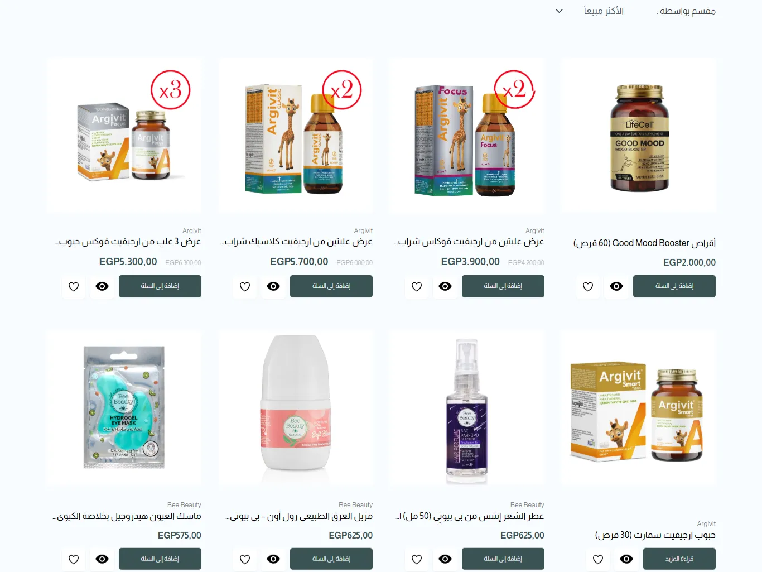Click قراءة المزيد for Argivit Smart

(679, 559)
